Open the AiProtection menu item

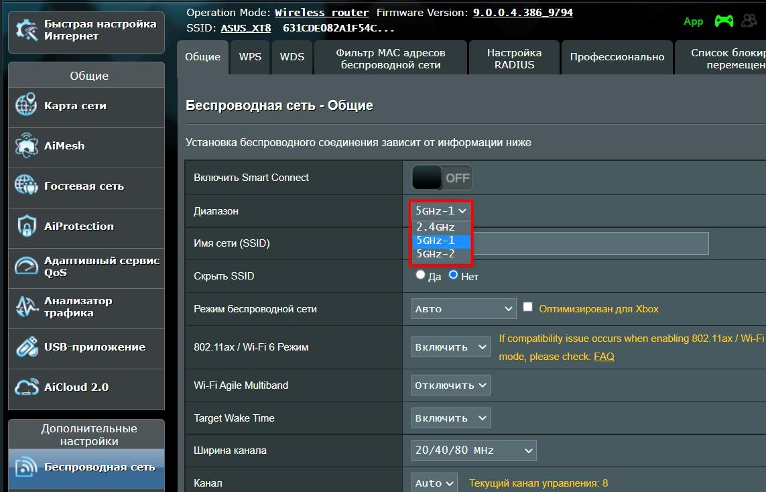[x=86, y=228]
